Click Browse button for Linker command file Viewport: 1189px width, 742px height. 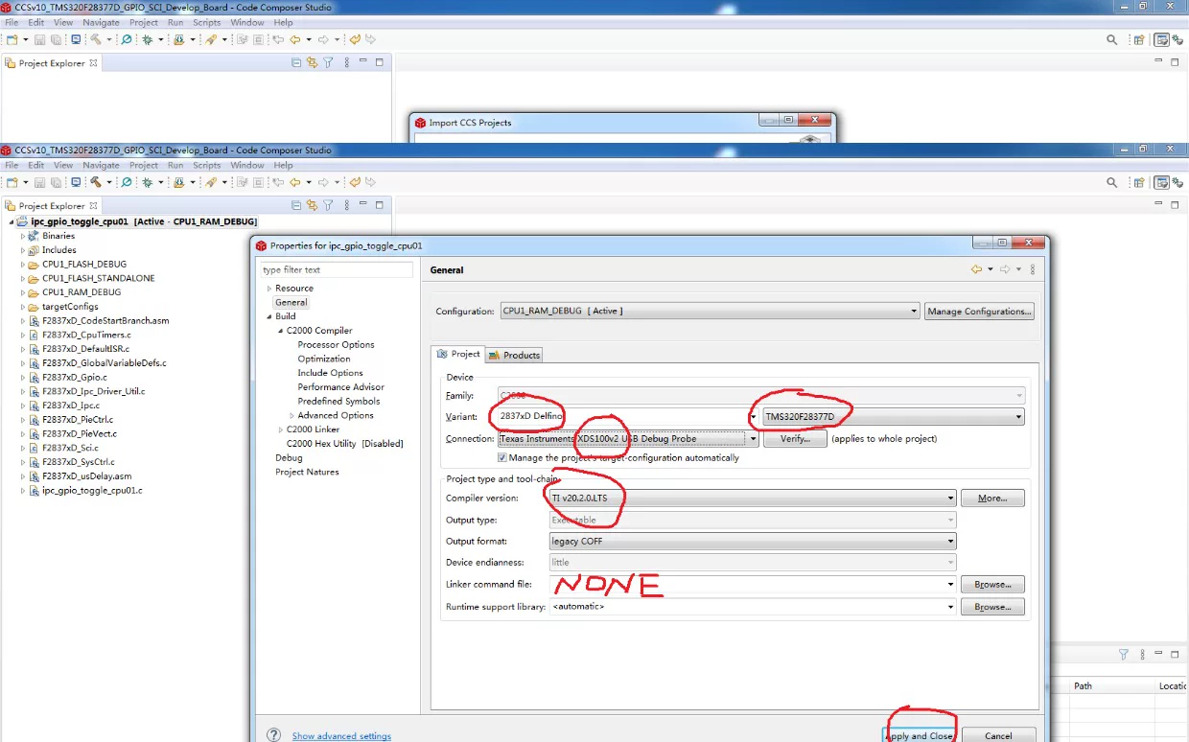992,584
